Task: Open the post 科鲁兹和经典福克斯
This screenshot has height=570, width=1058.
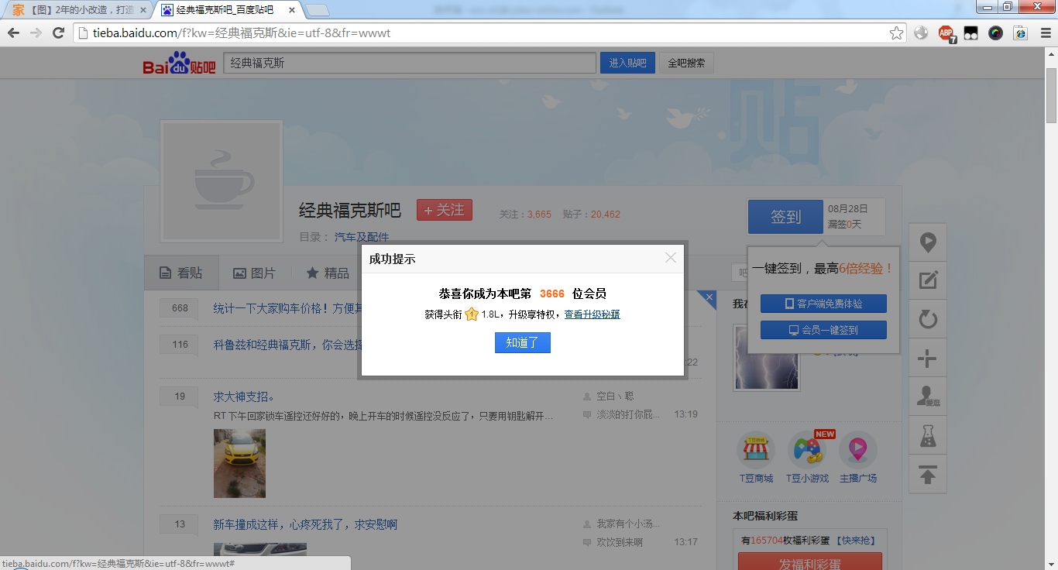Action: (x=287, y=344)
